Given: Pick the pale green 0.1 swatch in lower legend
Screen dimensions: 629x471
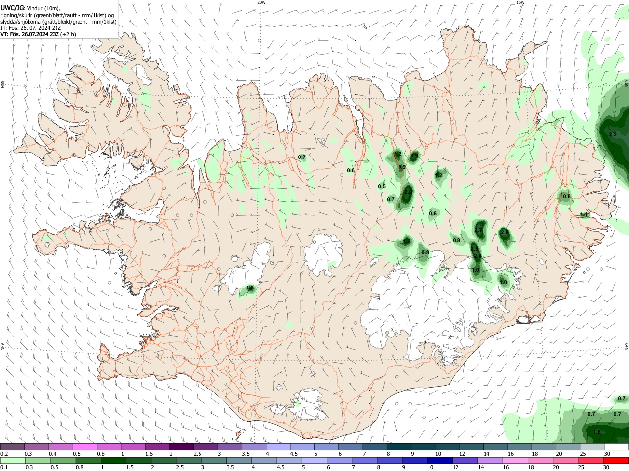Looking at the screenshot, I should (x=13, y=460).
